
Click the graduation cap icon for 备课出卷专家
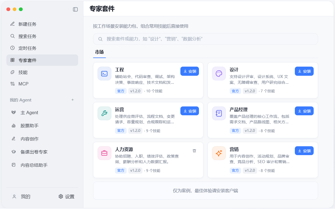pyautogui.click(x=14, y=152)
